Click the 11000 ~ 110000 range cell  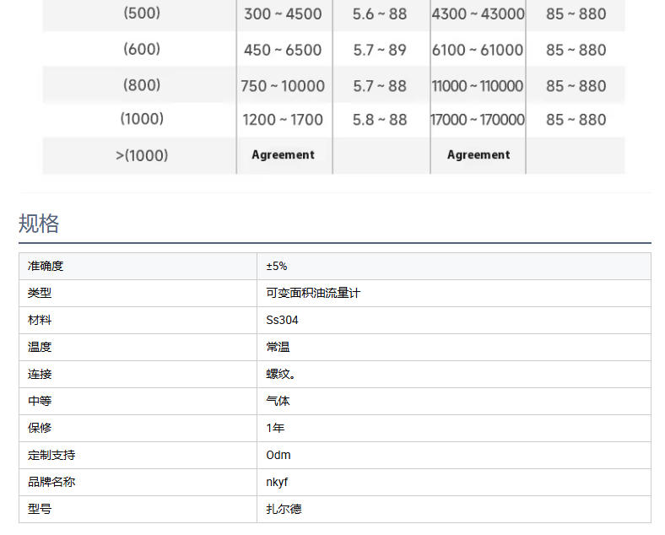point(478,85)
